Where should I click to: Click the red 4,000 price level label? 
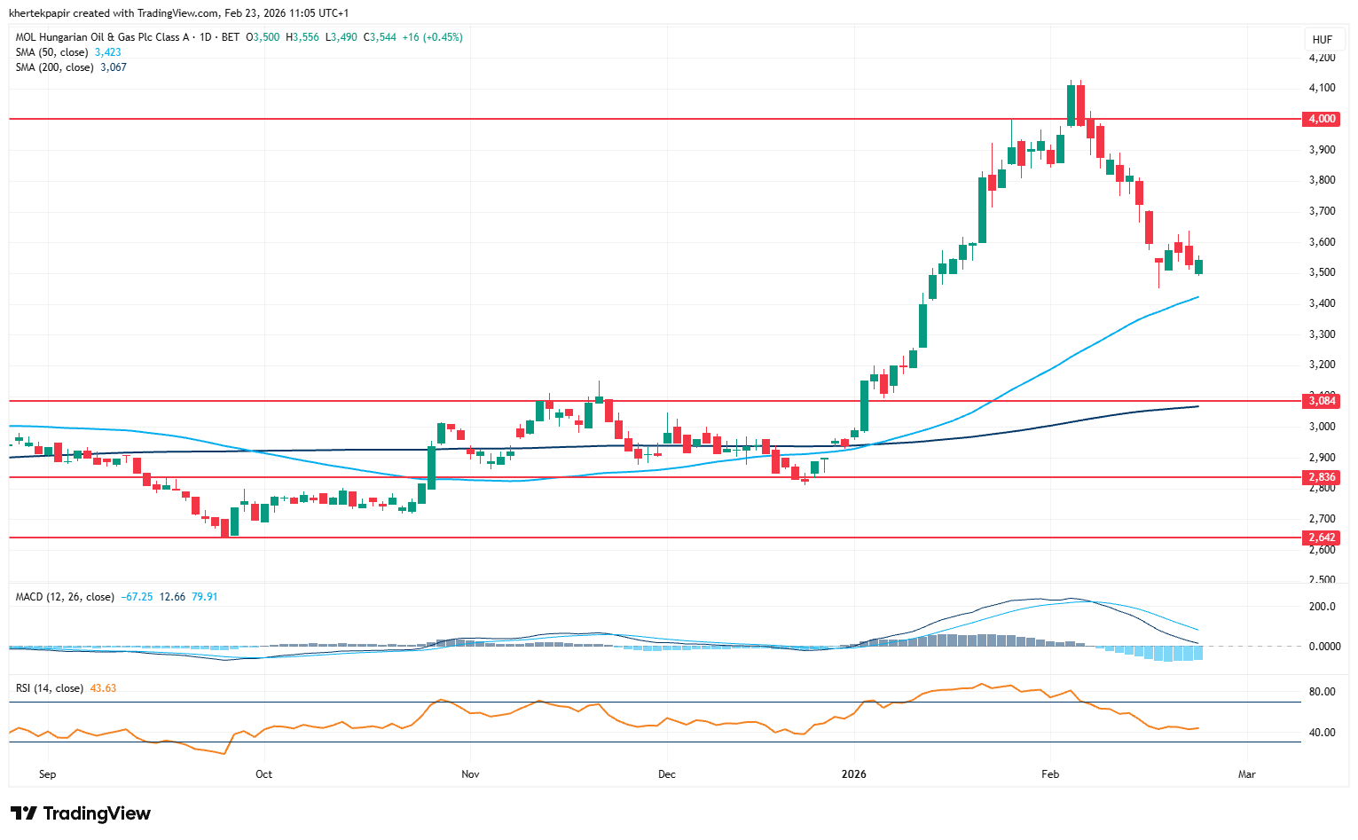click(1321, 119)
